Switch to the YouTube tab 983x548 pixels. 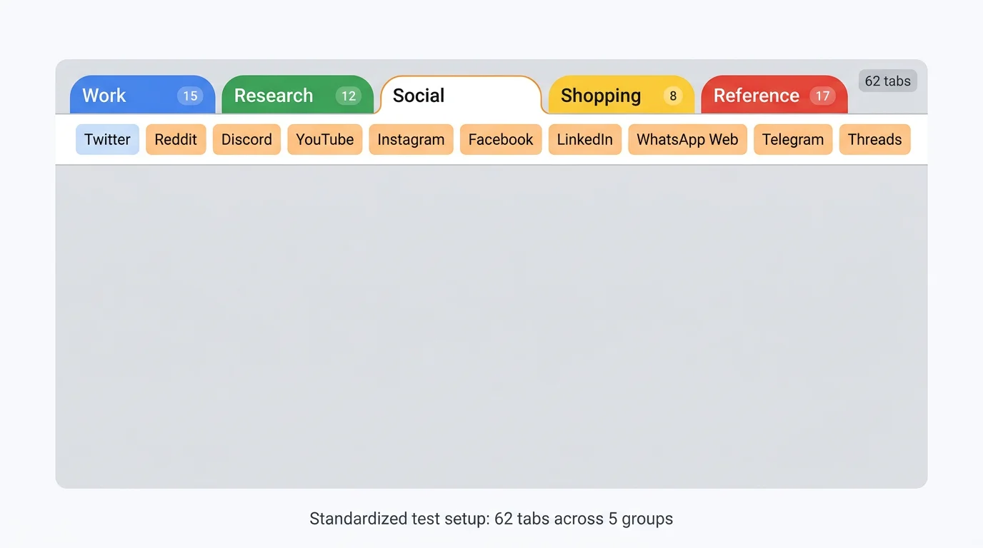point(325,139)
